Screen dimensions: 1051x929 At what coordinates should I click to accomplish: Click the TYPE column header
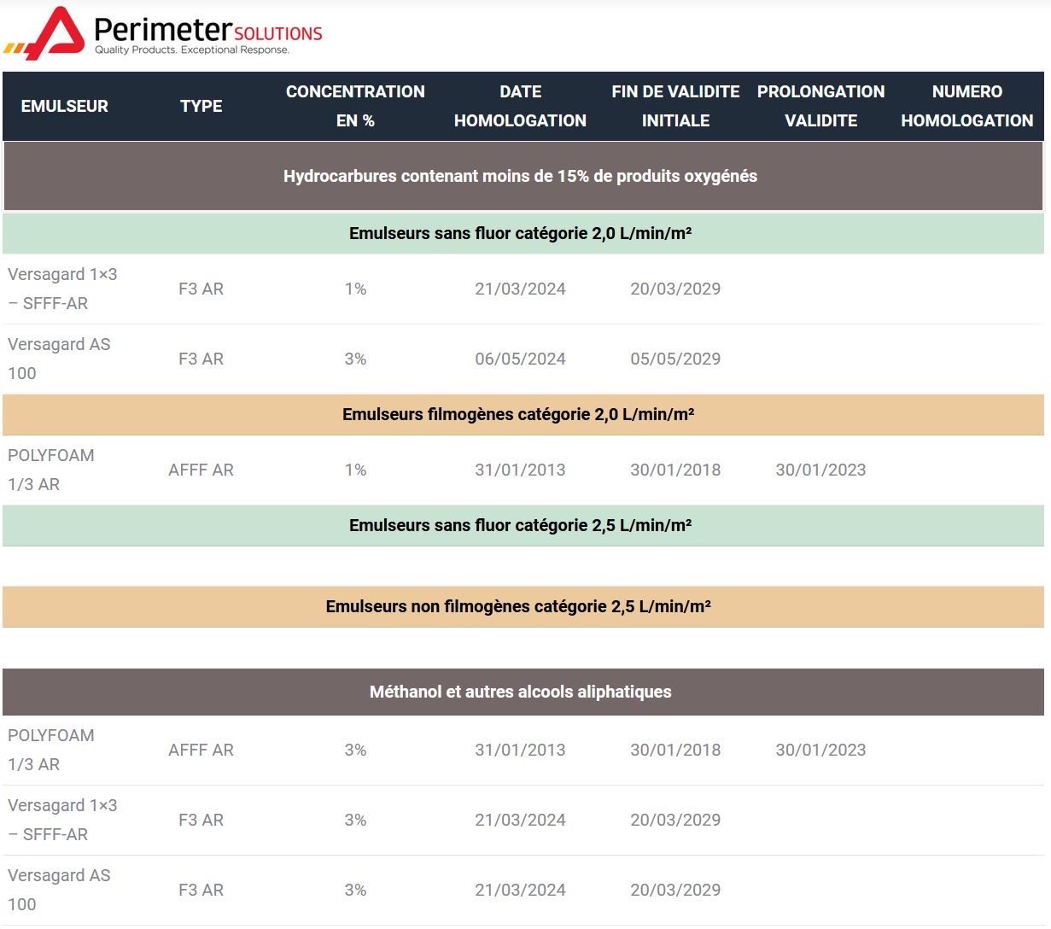[x=201, y=106]
